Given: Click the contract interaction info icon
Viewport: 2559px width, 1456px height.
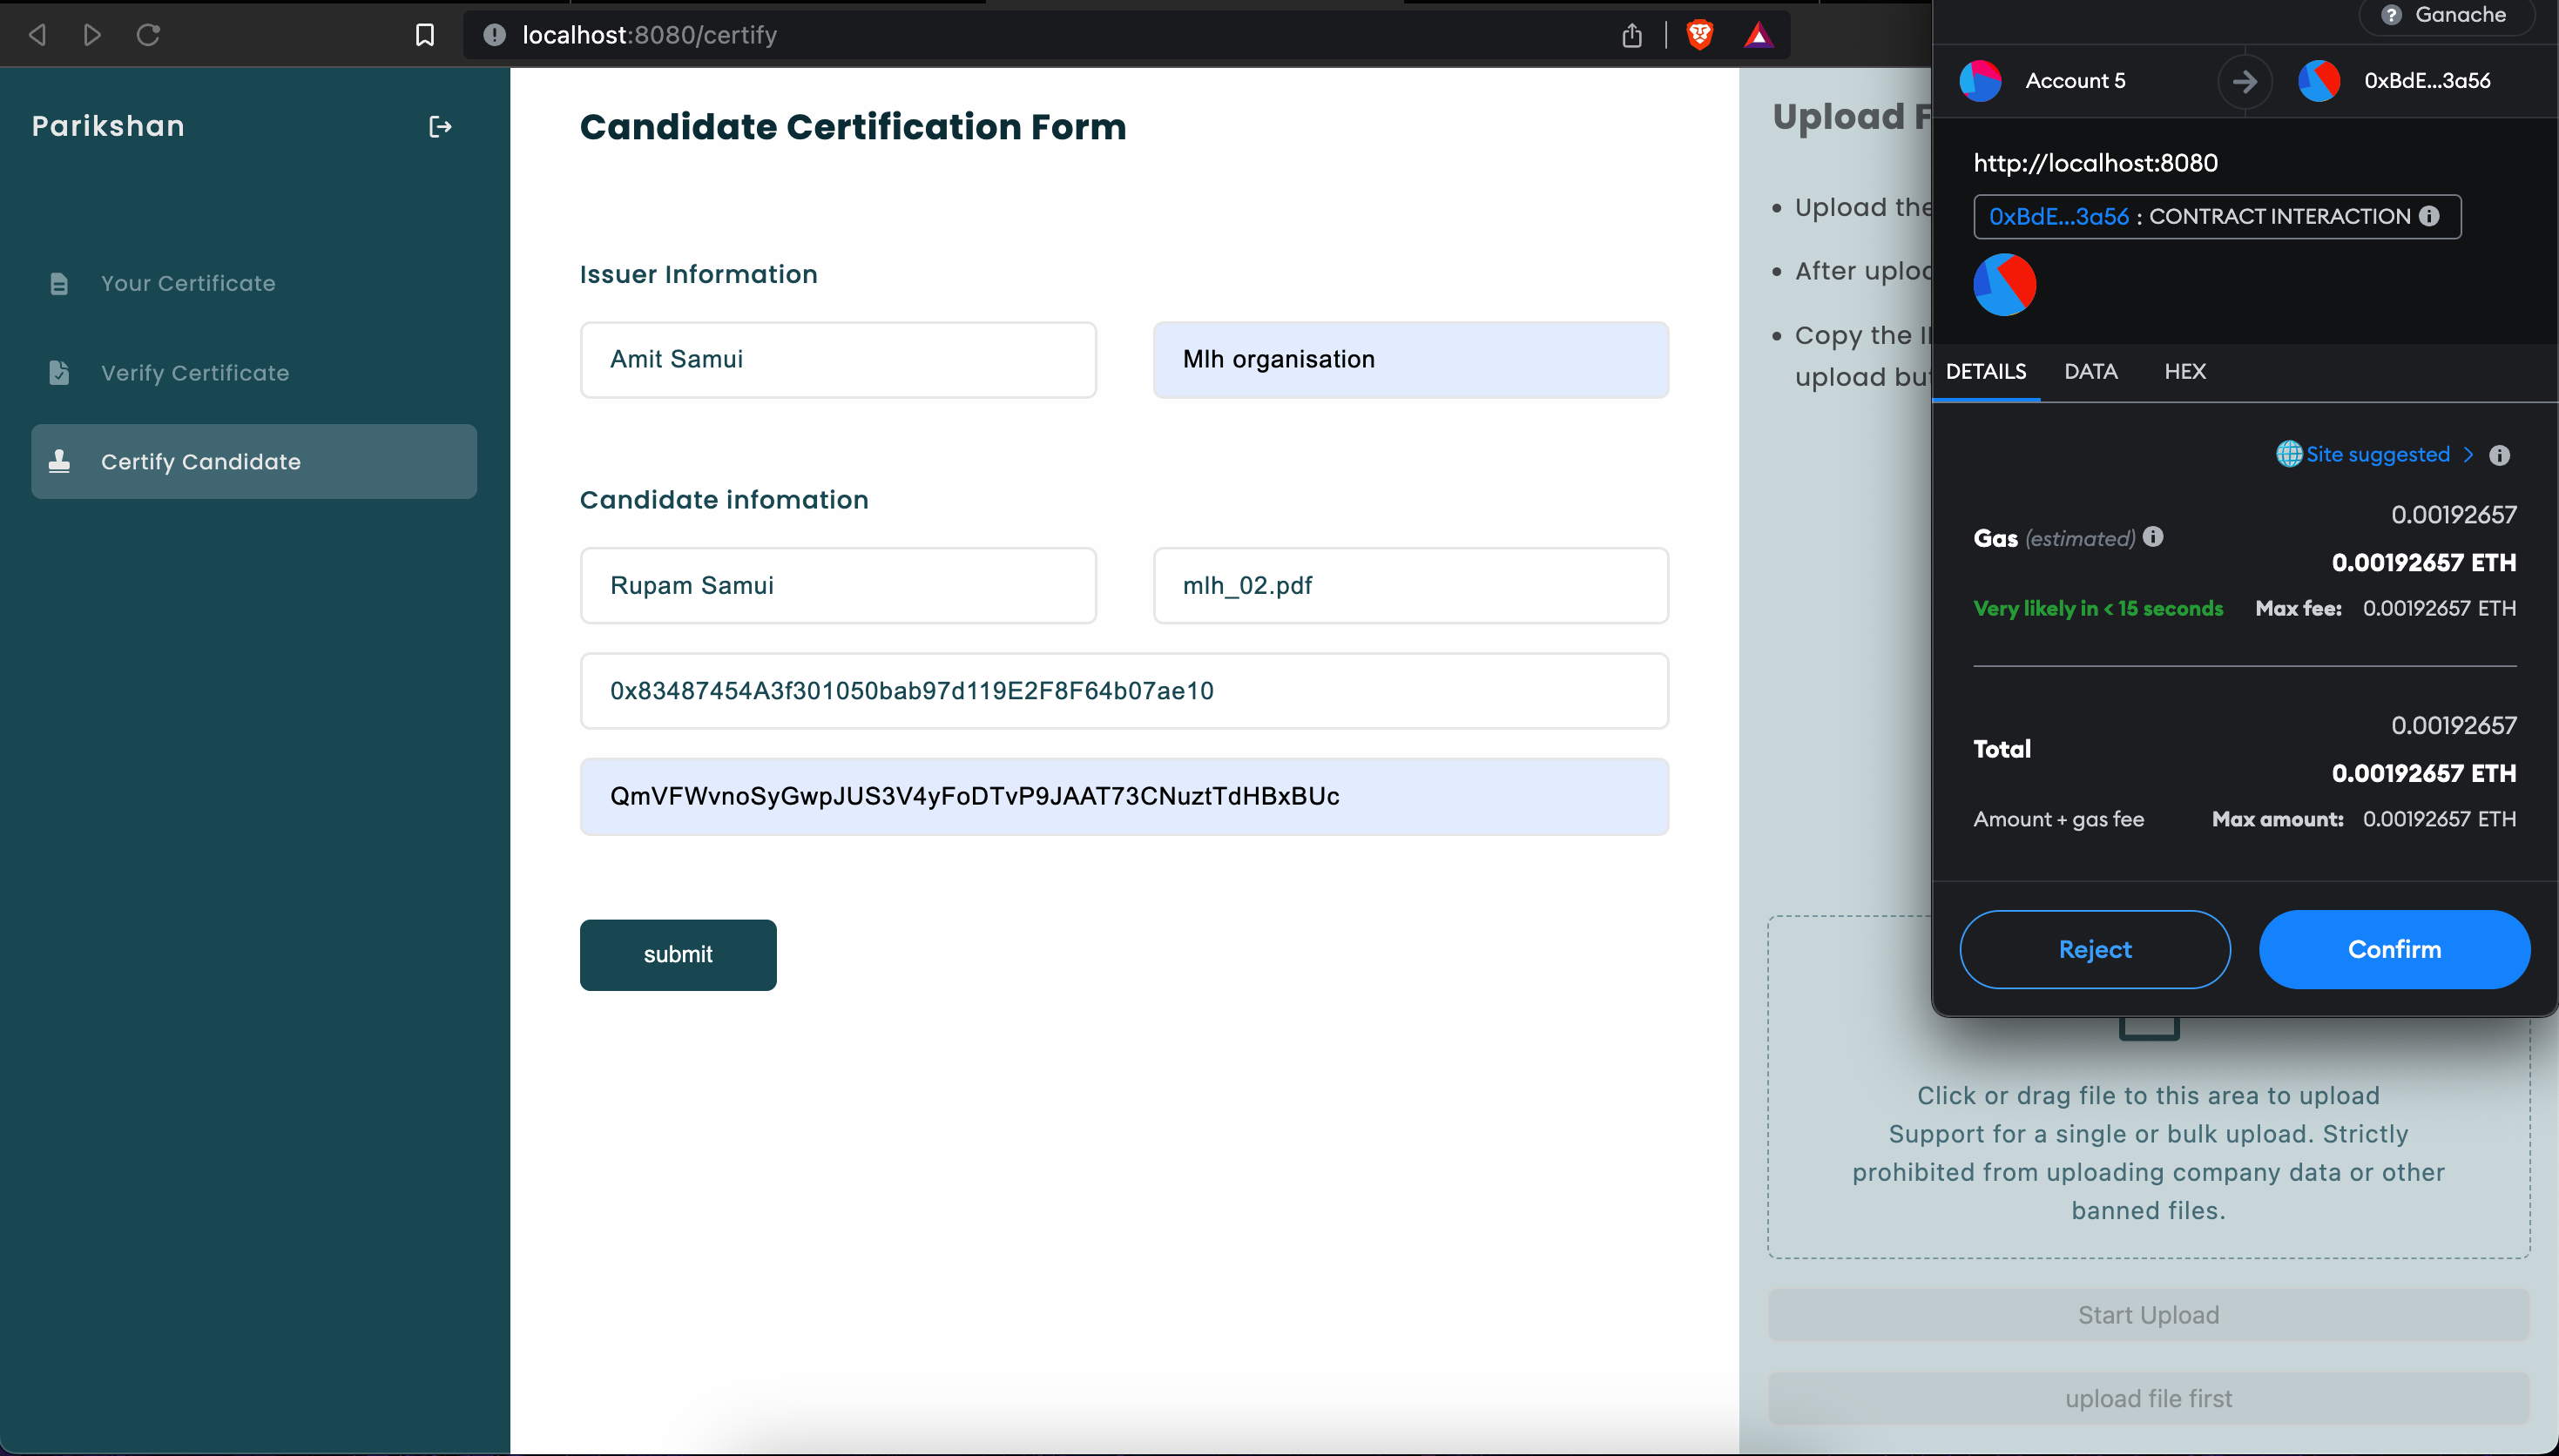Looking at the screenshot, I should click(2429, 216).
